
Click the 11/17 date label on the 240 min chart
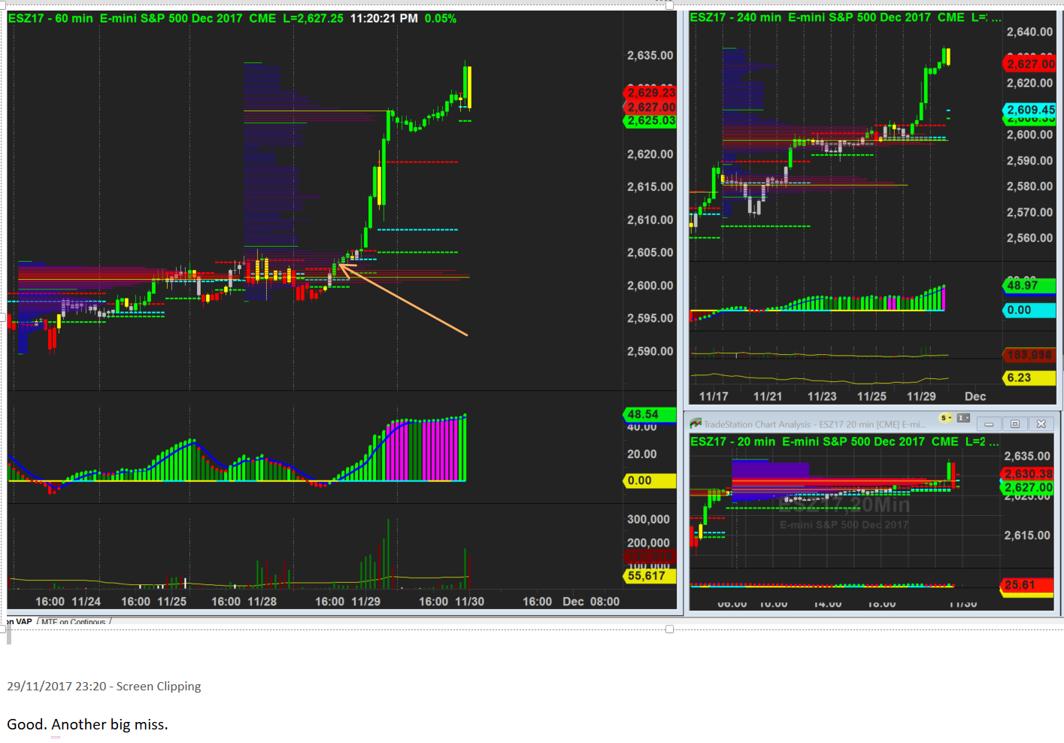point(714,396)
